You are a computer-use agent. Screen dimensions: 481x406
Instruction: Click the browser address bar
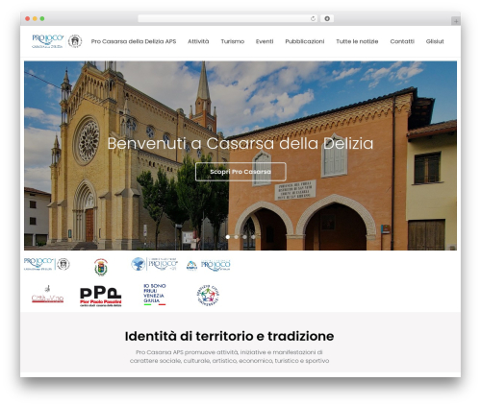228,19
